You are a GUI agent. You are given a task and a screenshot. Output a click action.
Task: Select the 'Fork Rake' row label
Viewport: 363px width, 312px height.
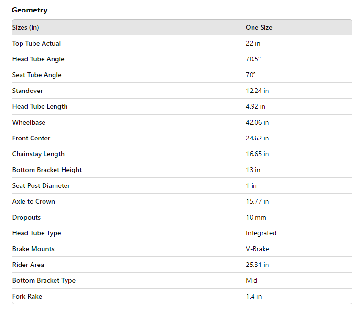(x=27, y=296)
